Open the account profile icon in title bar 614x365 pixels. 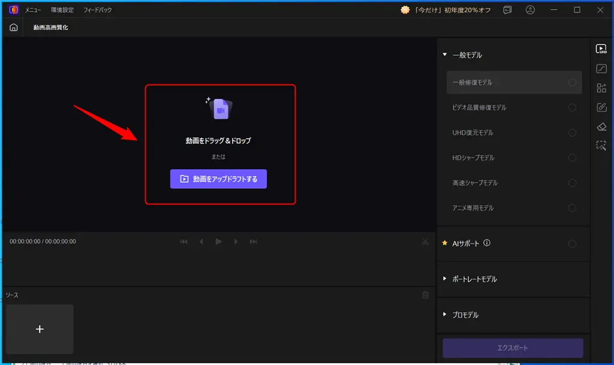tap(530, 10)
